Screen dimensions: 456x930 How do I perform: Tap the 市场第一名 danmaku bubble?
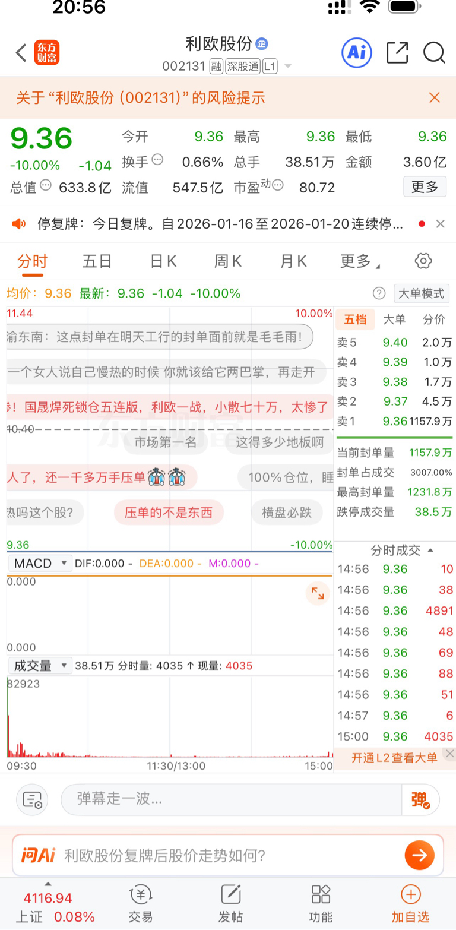tap(165, 442)
